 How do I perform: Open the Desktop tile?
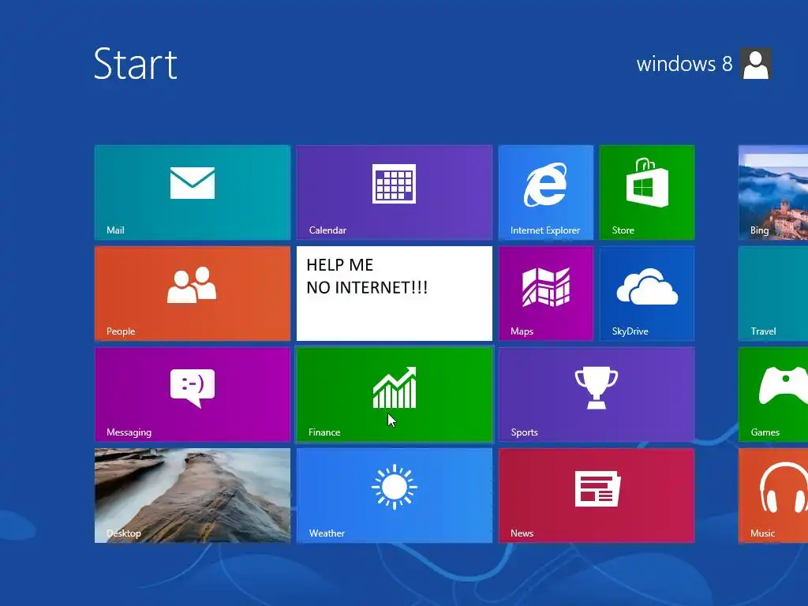[x=193, y=496]
